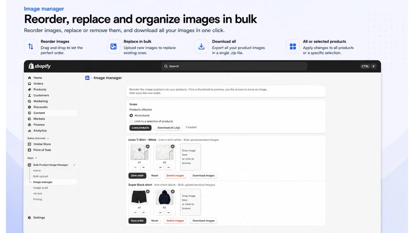
Task: Click the Reorder images arrows icon
Action: 31,47
